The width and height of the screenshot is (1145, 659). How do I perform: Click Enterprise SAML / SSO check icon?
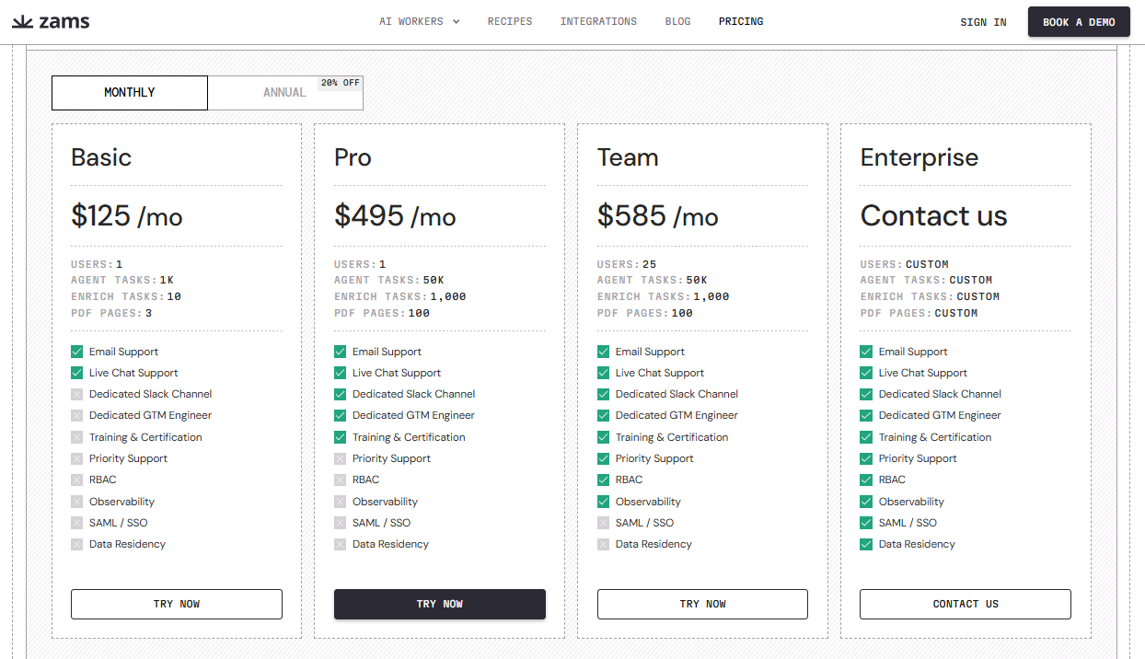866,523
